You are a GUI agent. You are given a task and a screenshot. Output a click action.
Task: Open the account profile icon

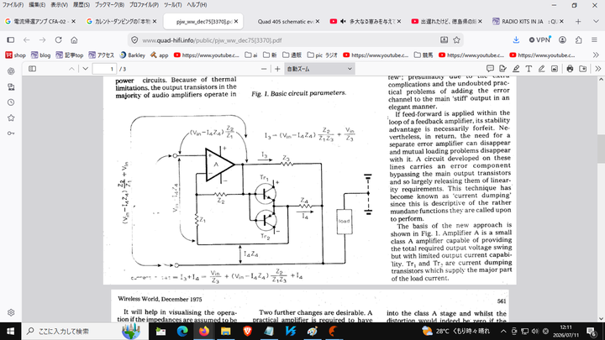point(562,40)
